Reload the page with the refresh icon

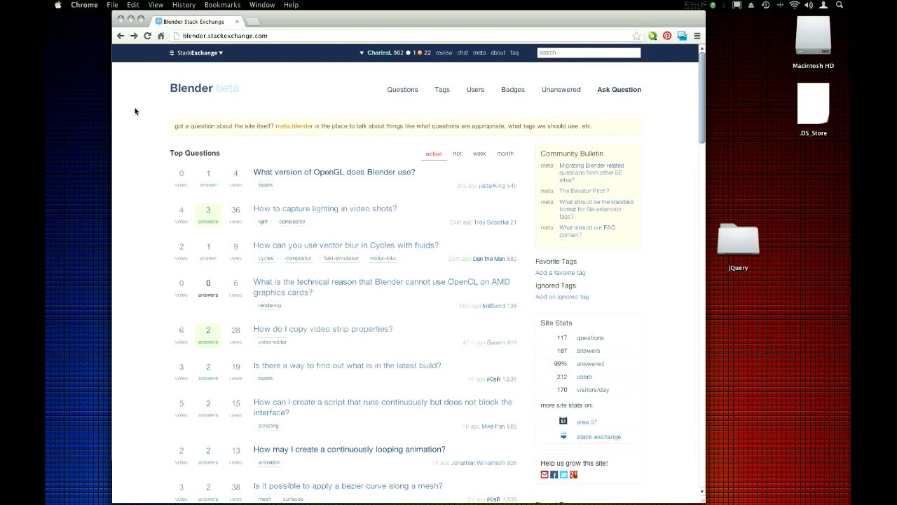tap(147, 36)
